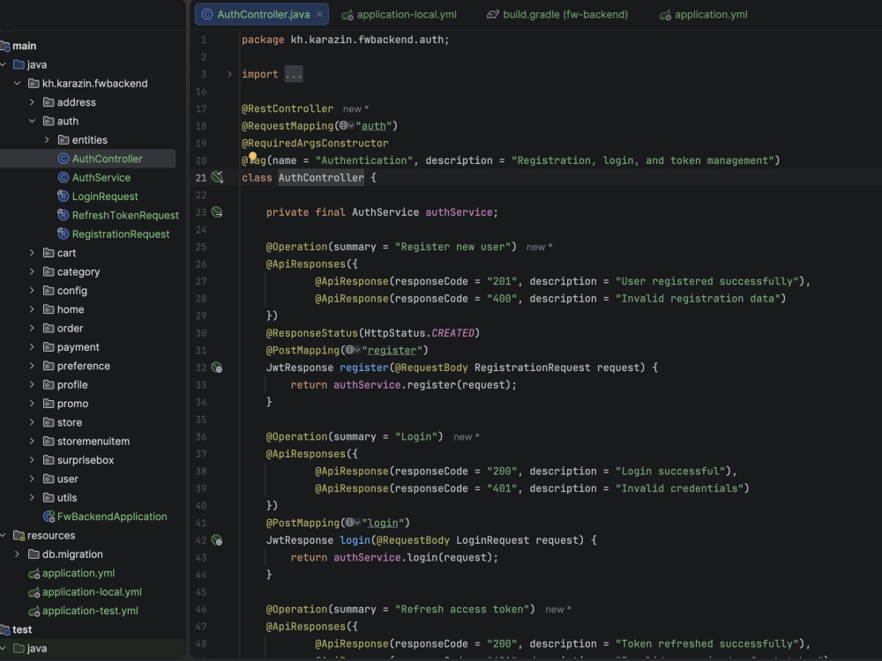The height and width of the screenshot is (661, 882).
Task: Expand the folded import block
Action: pyautogui.click(x=229, y=74)
